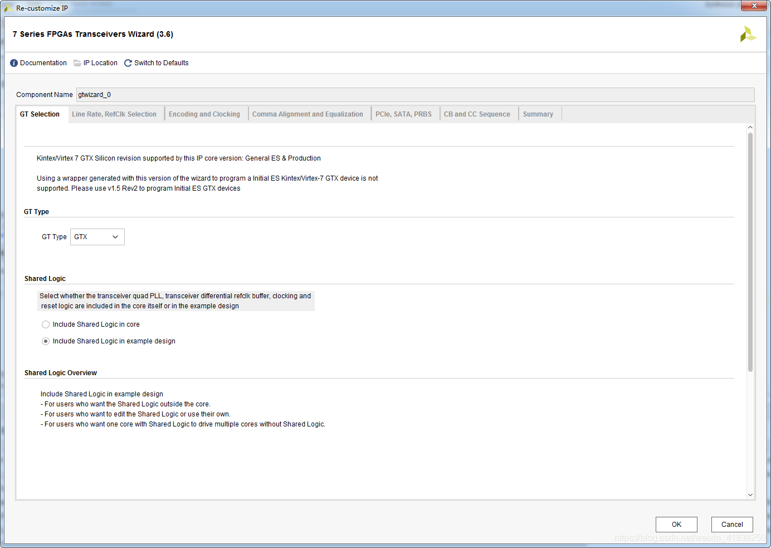Screen dimensions: 771x548
Task: Open the CB and CC Sequence tab
Action: [477, 114]
